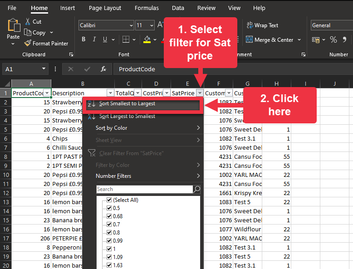Click the Accounting Number Format icon
Viewport: 353px width, 269px height.
316,40
